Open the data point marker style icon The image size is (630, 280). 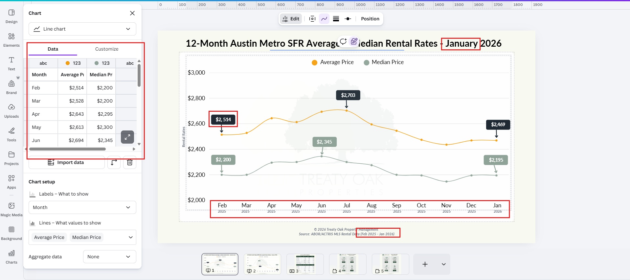tap(348, 19)
